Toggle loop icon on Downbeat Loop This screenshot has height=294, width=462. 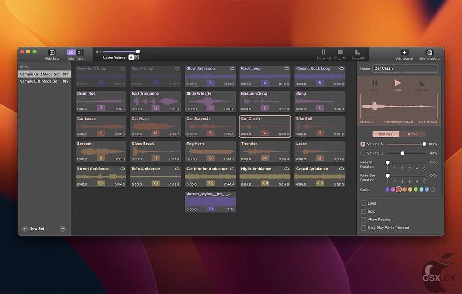pyautogui.click(x=122, y=68)
